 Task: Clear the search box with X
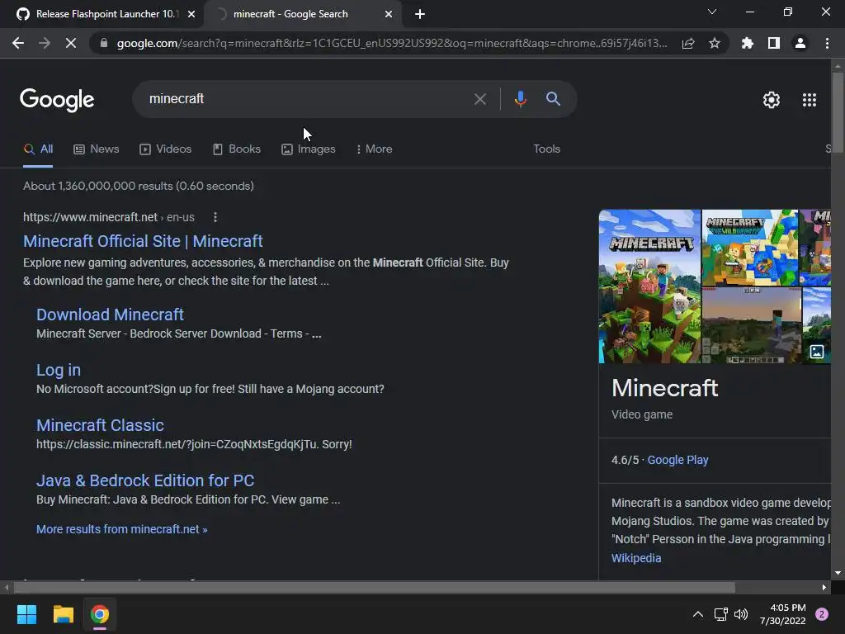(480, 99)
